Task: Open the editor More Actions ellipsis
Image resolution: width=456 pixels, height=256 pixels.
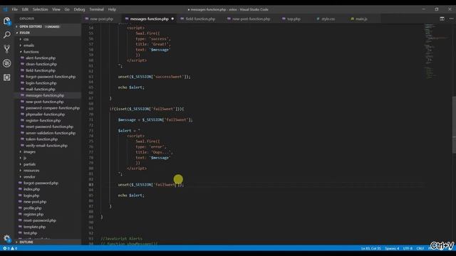Action: [x=451, y=18]
